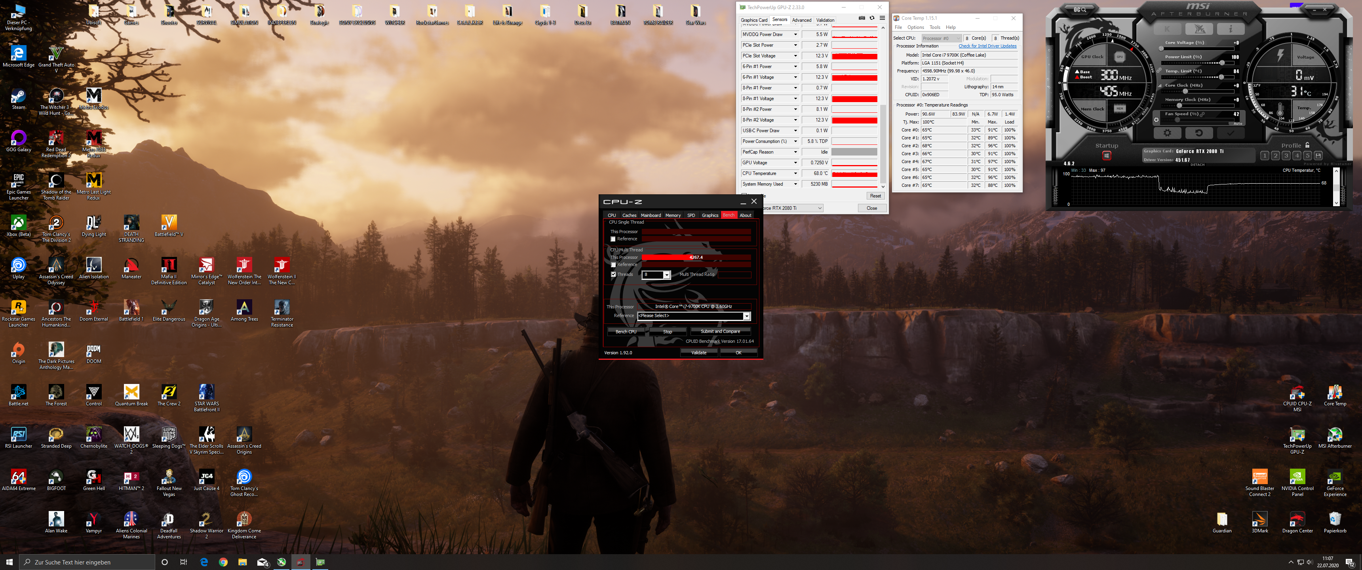Expand the GPU Voltage sensor dropdown
This screenshot has height=570, width=1362.
(795, 163)
